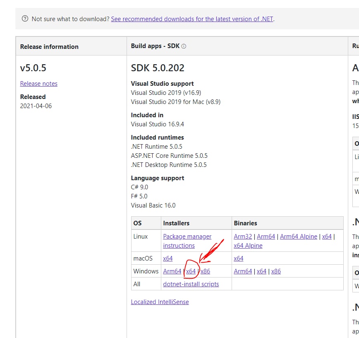Click the Included runtimes subheading

click(x=157, y=138)
